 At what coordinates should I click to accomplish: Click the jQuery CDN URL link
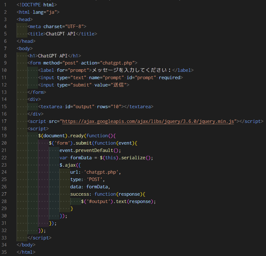point(148,121)
